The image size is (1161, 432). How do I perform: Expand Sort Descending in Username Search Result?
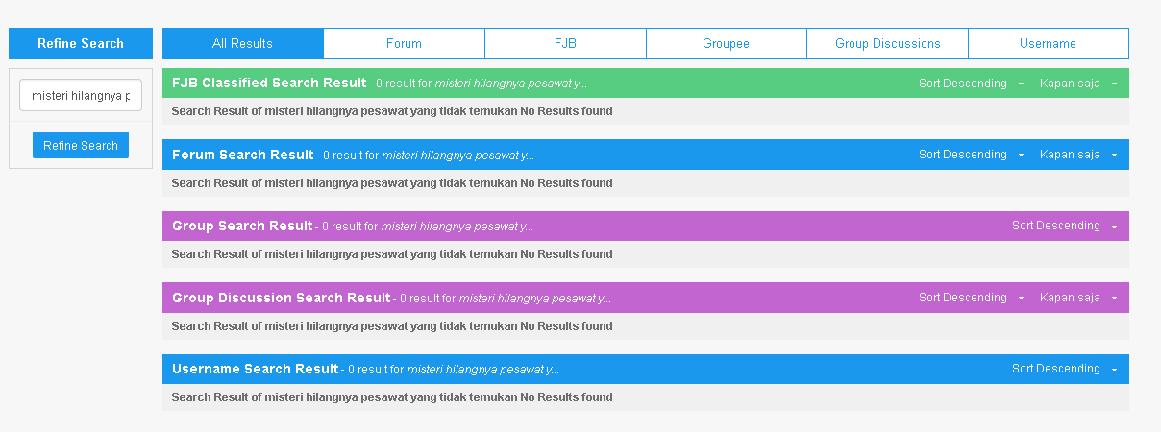pyautogui.click(x=1064, y=369)
